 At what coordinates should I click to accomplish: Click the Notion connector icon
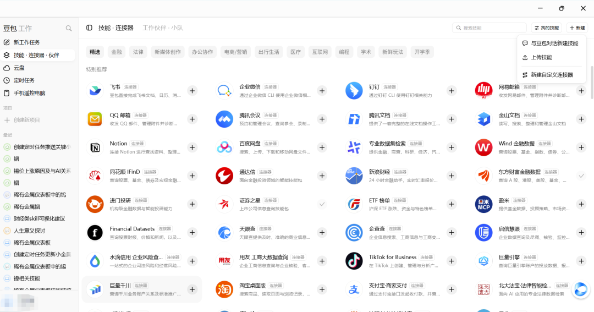[95, 147]
